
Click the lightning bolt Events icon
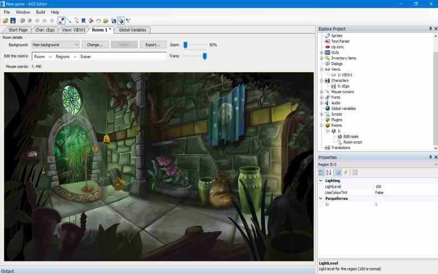pos(346,173)
